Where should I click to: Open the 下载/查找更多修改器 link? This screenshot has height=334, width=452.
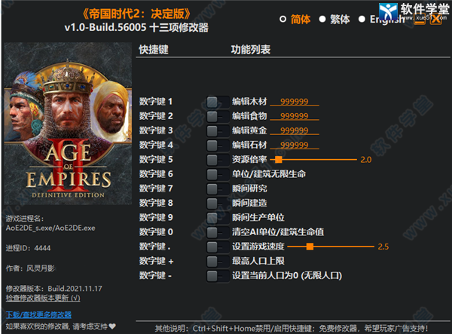pyautogui.click(x=38, y=314)
